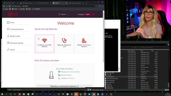The width and height of the screenshot is (171, 96).
Task: Open Windows taskbar search
Action: [x=6, y=94]
